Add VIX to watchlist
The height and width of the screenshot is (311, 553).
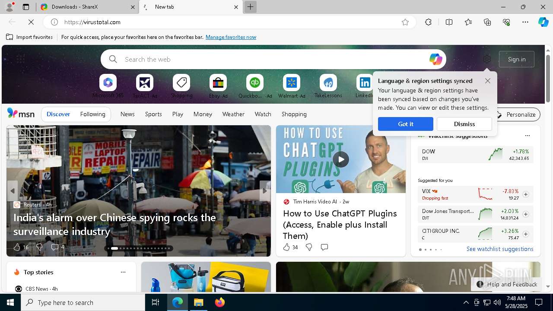(x=526, y=194)
